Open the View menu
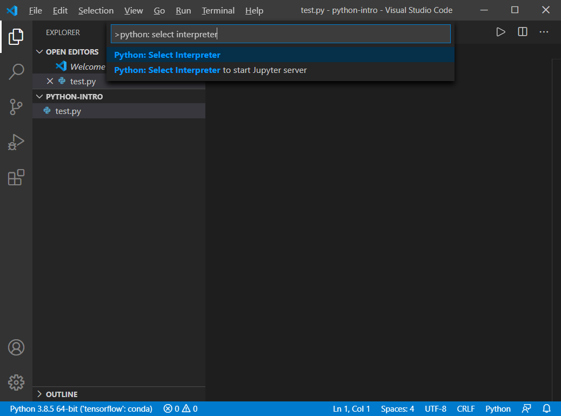Screen dimensions: 561x416 point(133,10)
